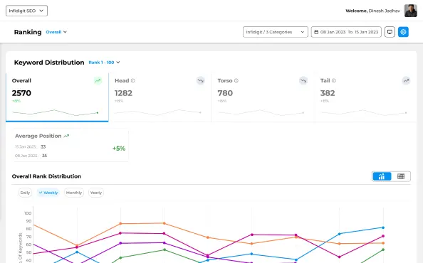This screenshot has height=263, width=423.
Task: Click the monitor device view icon
Action: click(x=390, y=32)
